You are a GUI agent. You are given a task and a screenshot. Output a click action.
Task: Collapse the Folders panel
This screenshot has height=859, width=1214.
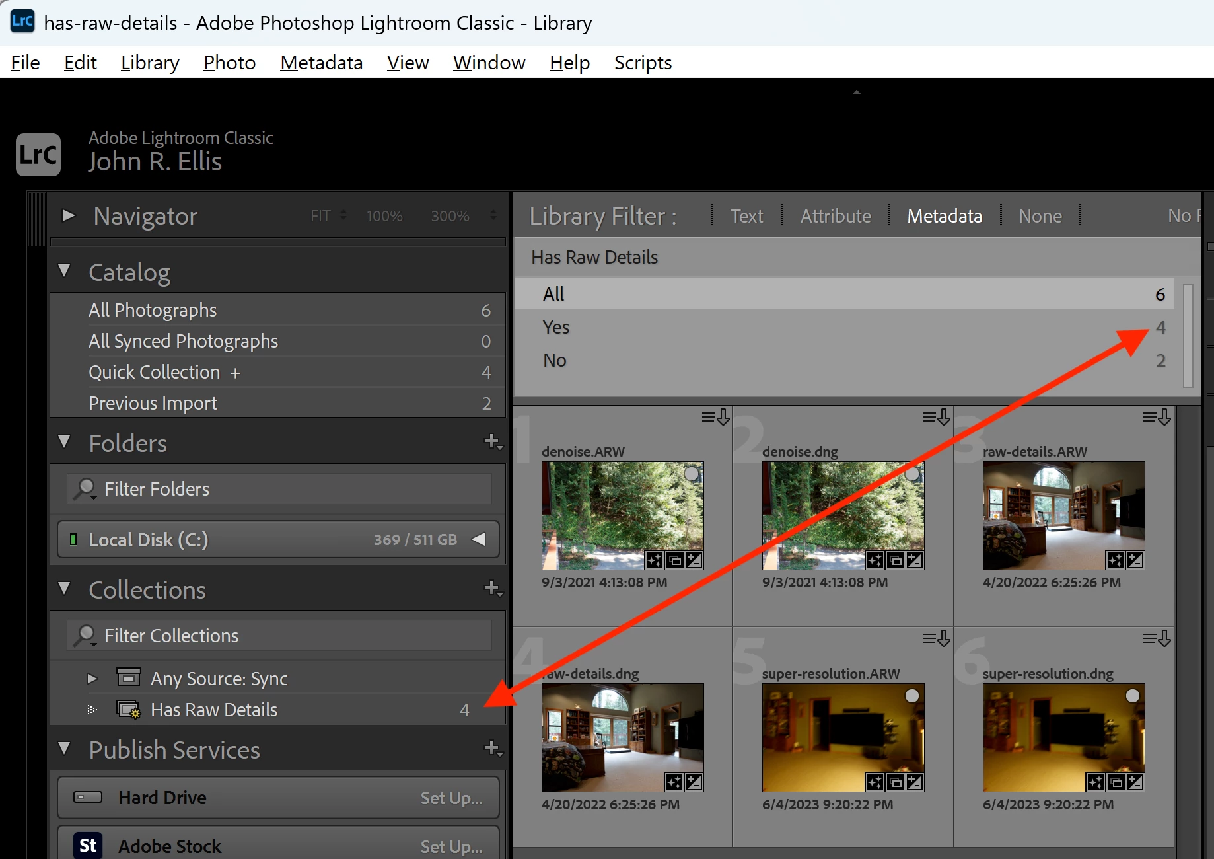(65, 441)
